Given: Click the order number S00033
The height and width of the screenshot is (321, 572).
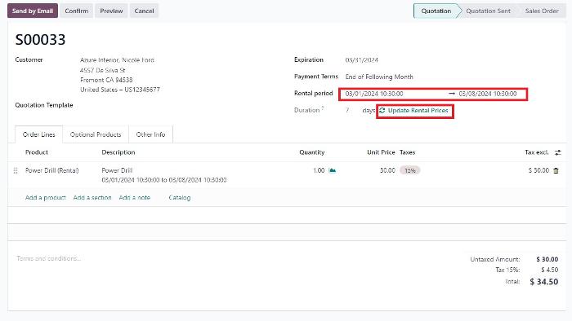Looking at the screenshot, I should point(40,40).
